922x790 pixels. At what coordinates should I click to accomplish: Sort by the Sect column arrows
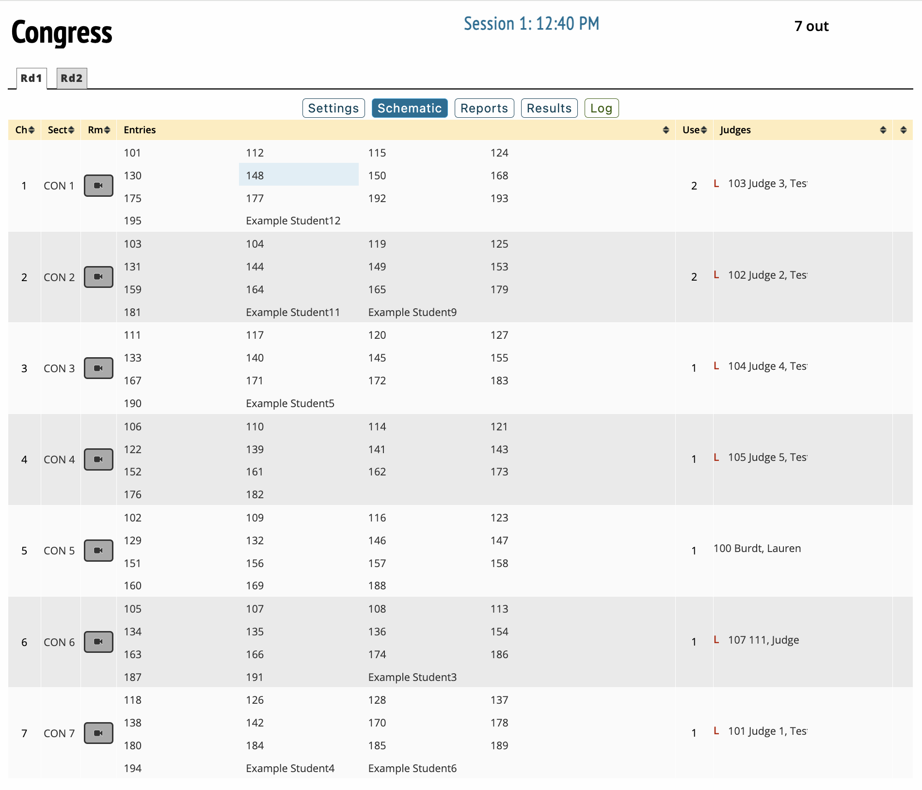tap(61, 130)
